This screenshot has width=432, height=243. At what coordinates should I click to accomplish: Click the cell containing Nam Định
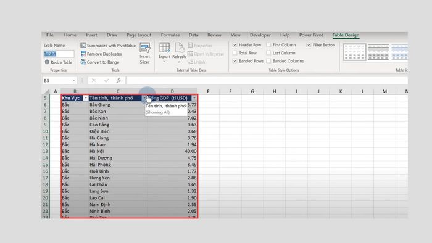click(118, 205)
